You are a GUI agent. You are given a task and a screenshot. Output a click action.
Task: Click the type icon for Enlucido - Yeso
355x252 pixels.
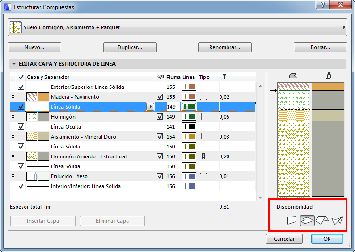203,176
